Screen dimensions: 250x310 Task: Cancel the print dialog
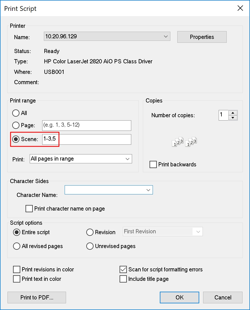click(x=223, y=297)
